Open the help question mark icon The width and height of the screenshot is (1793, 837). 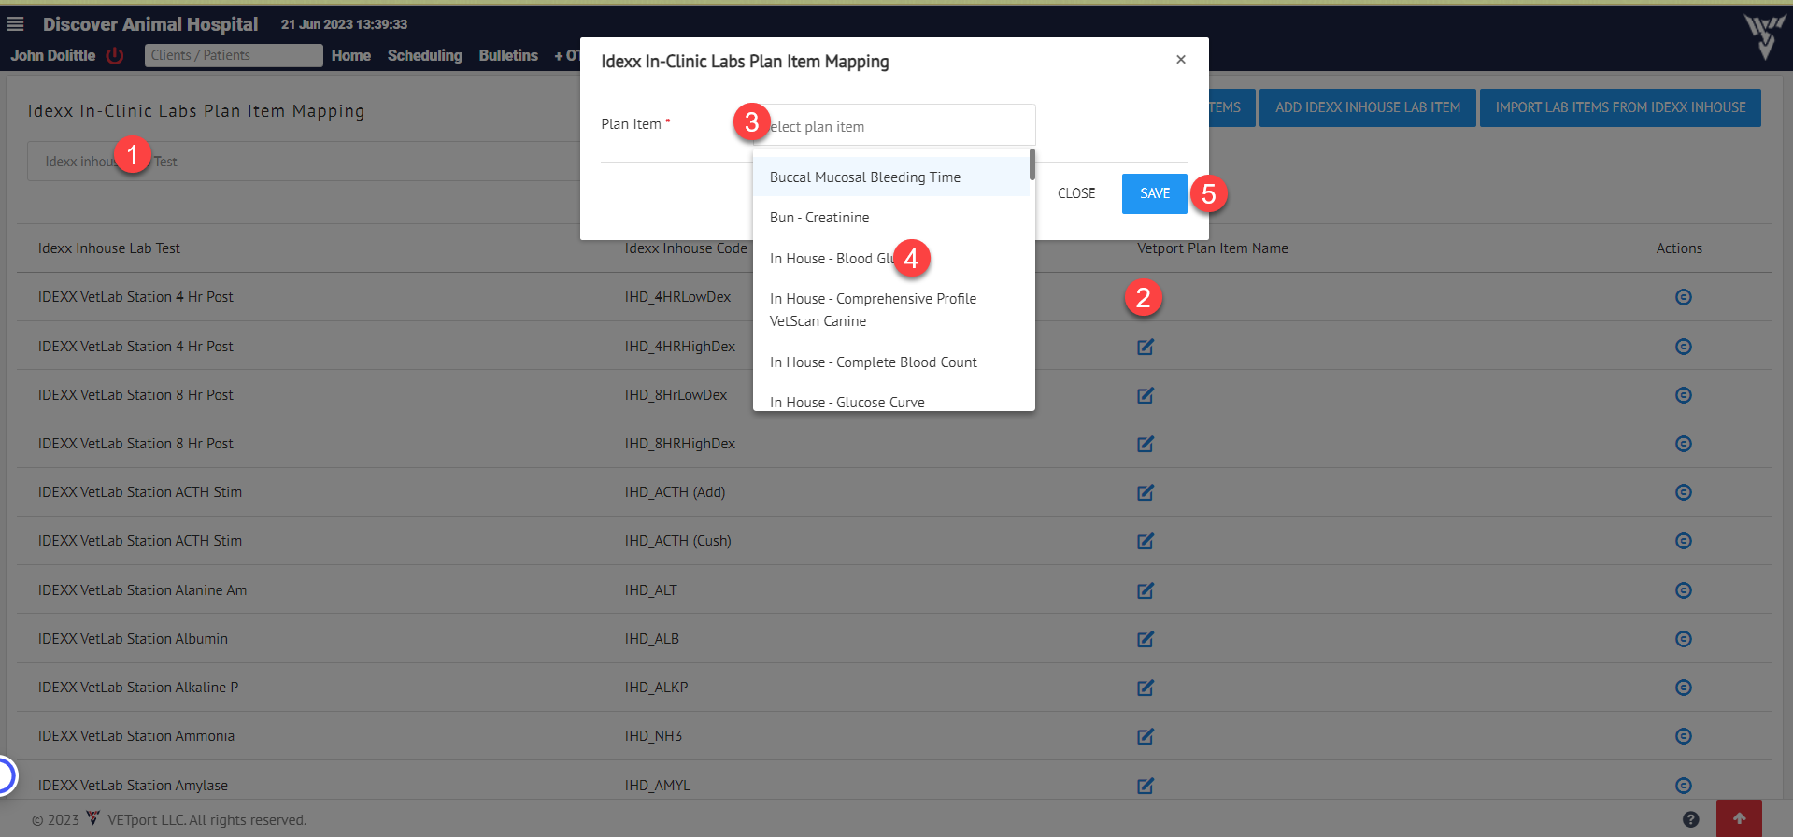click(x=1690, y=819)
